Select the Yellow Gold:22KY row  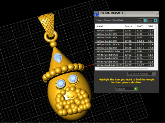point(125,48)
